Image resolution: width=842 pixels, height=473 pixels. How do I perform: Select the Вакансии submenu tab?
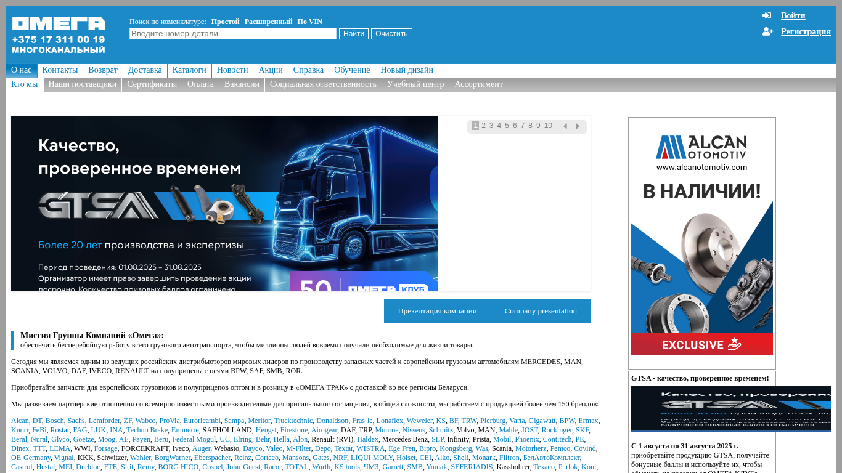coord(242,84)
